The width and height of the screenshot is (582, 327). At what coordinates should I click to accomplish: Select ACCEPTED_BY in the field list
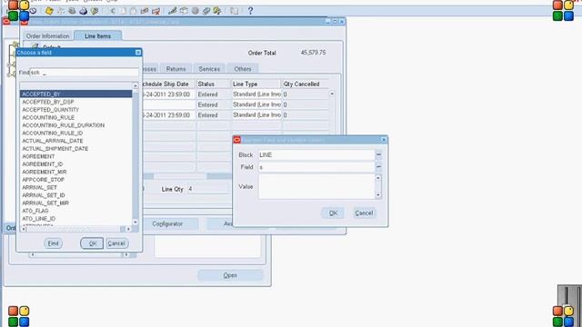click(x=75, y=94)
